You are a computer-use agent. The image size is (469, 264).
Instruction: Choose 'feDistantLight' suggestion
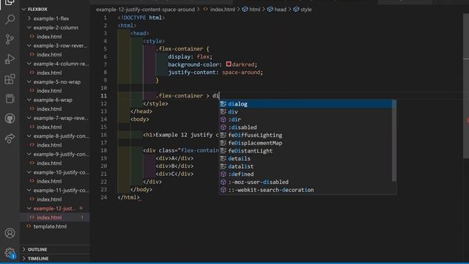coord(306,150)
